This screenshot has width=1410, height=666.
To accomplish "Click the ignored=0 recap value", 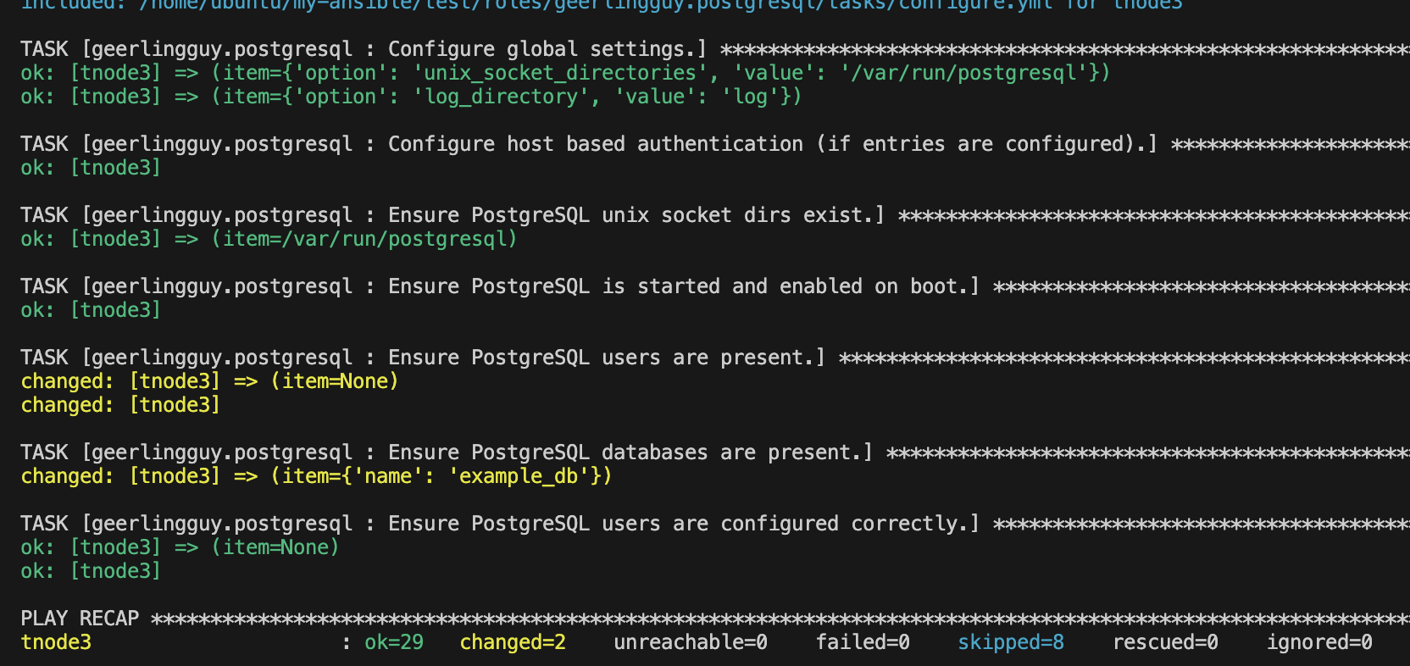I will [1319, 643].
